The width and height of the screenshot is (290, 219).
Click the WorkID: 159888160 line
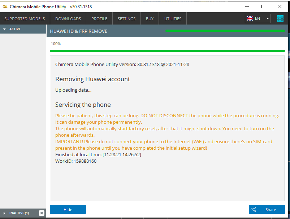pyautogui.click(x=76, y=161)
